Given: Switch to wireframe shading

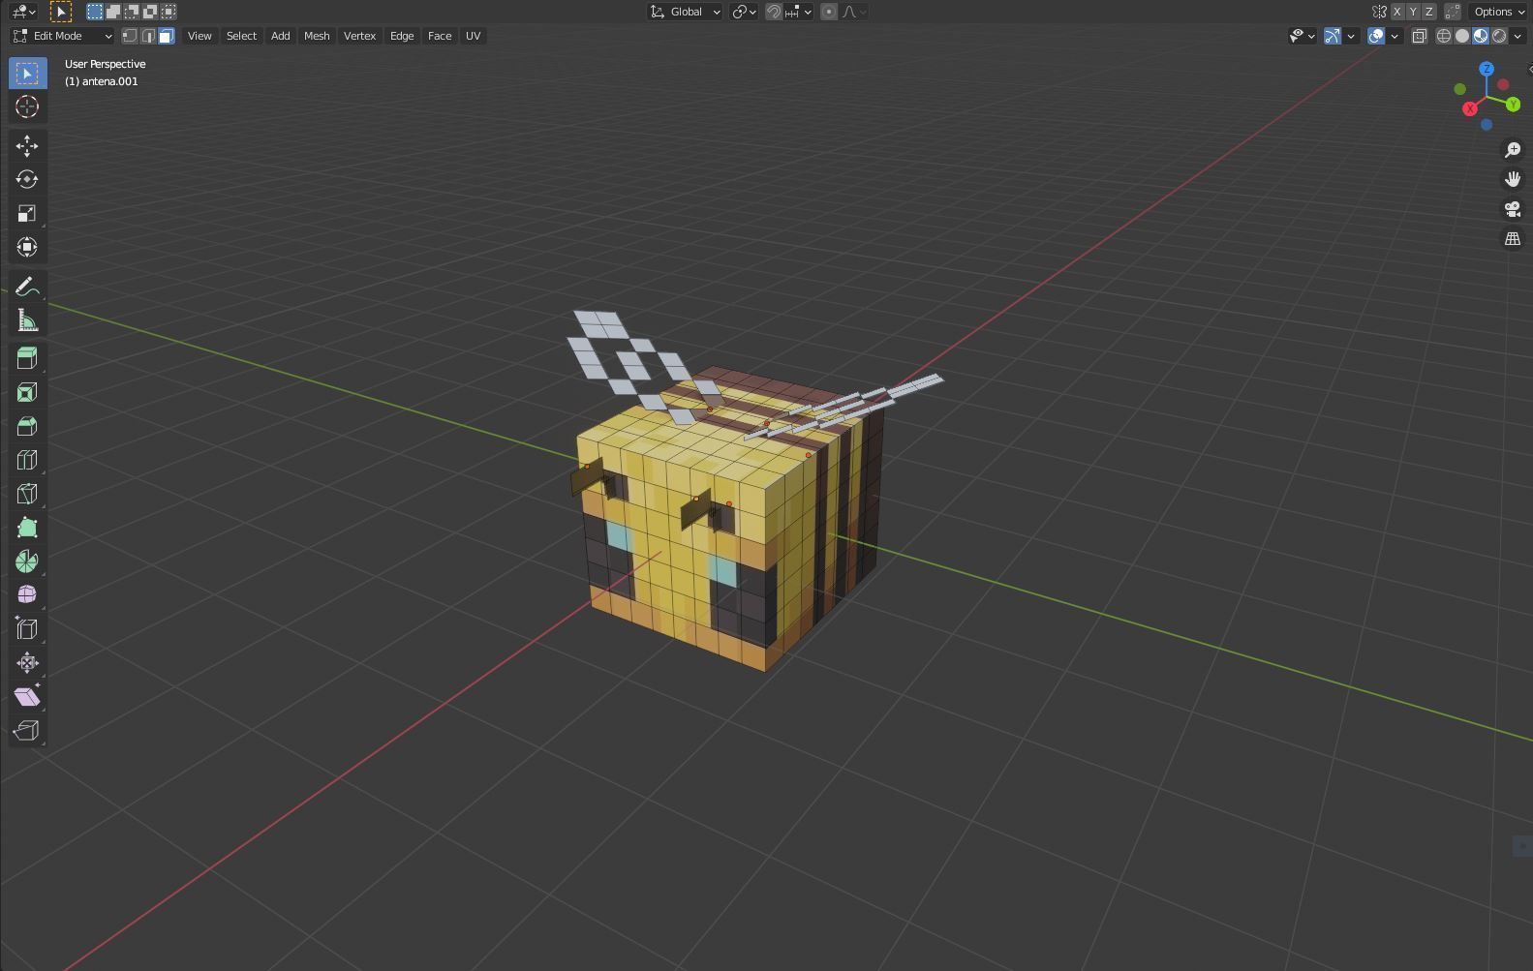Looking at the screenshot, I should pyautogui.click(x=1444, y=36).
